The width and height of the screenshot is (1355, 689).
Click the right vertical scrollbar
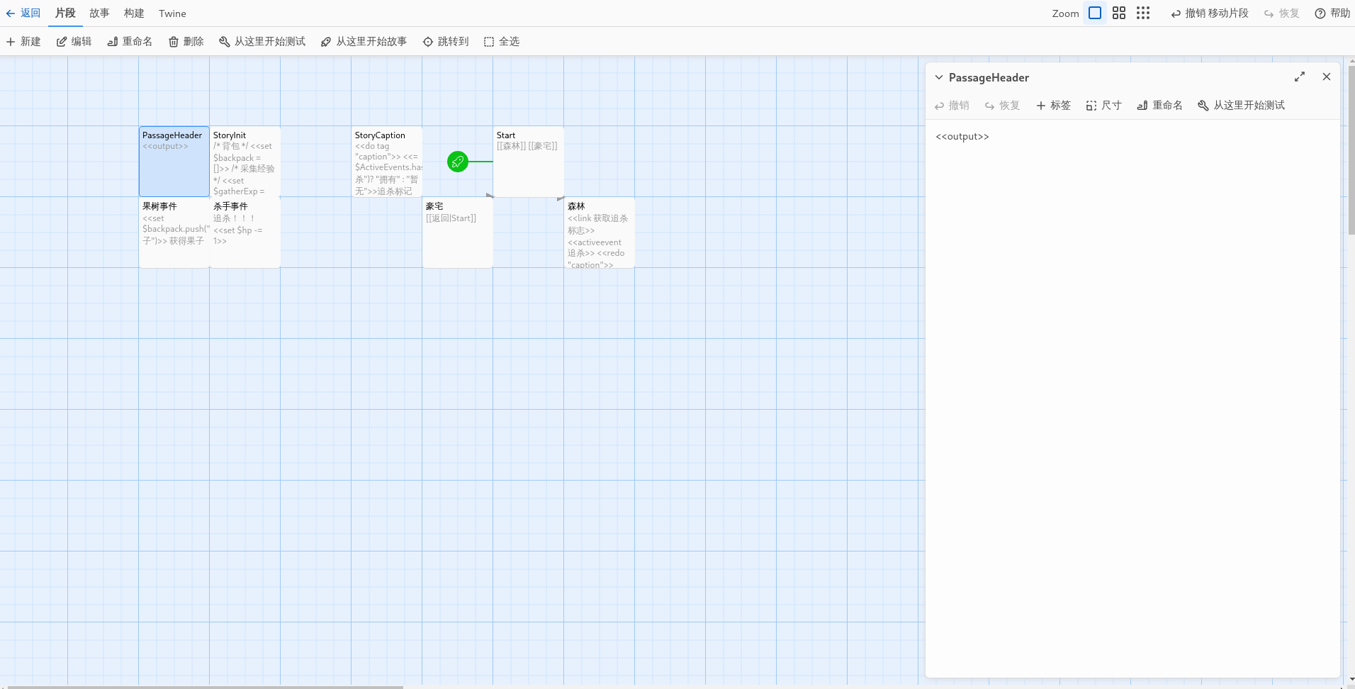click(1351, 149)
